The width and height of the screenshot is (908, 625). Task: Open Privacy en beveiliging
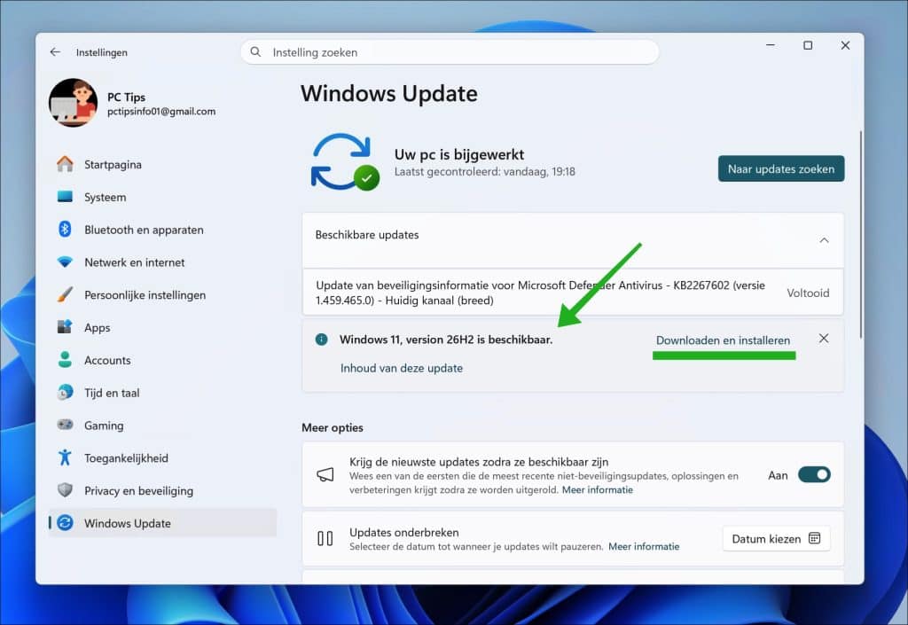163,491
